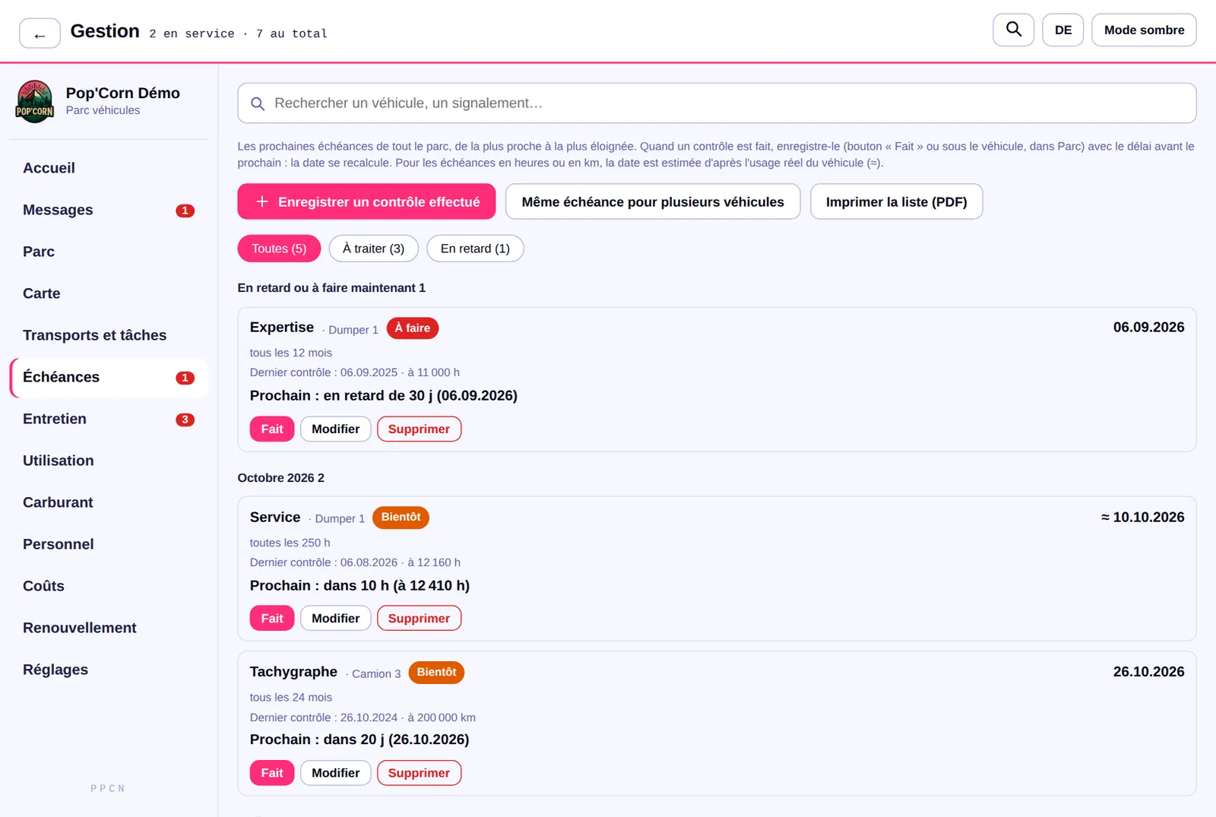Open Échéances in the sidebar

click(109, 377)
